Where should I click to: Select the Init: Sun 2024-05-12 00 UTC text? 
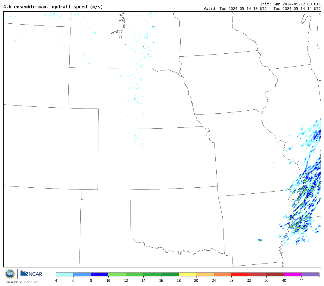tap(290, 4)
